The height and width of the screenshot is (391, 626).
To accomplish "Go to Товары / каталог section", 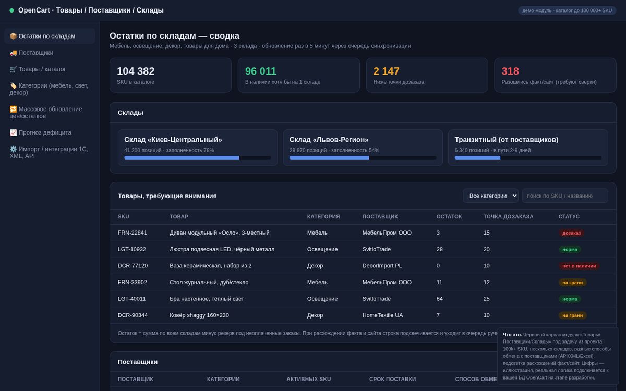I will click(x=50, y=69).
